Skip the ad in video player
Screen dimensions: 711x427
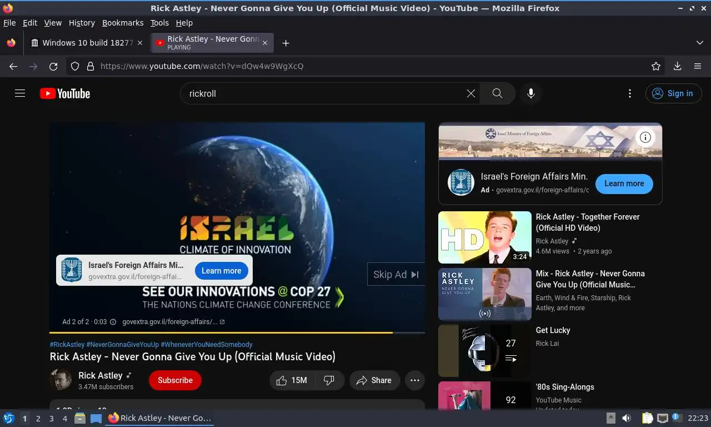pyautogui.click(x=396, y=274)
